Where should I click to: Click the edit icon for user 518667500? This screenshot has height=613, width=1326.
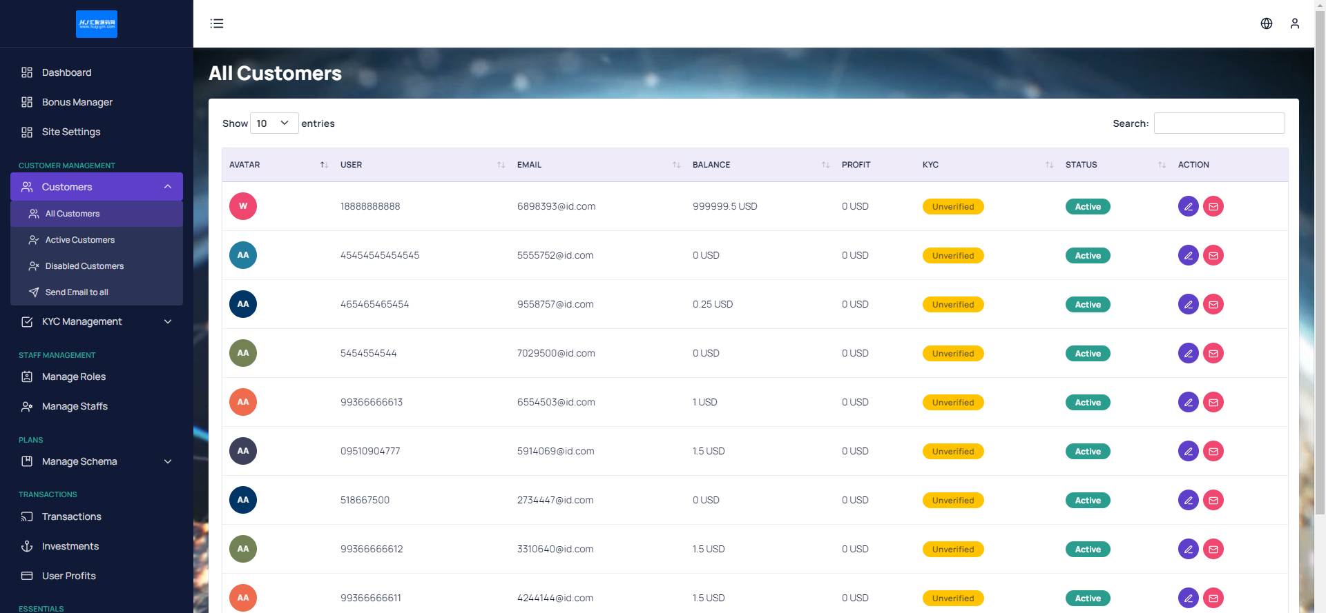click(x=1188, y=500)
